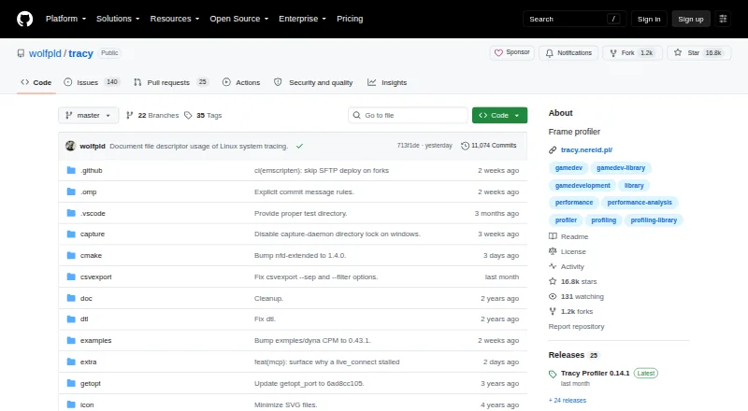
Task: Switch to the Code tab
Action: click(36, 82)
